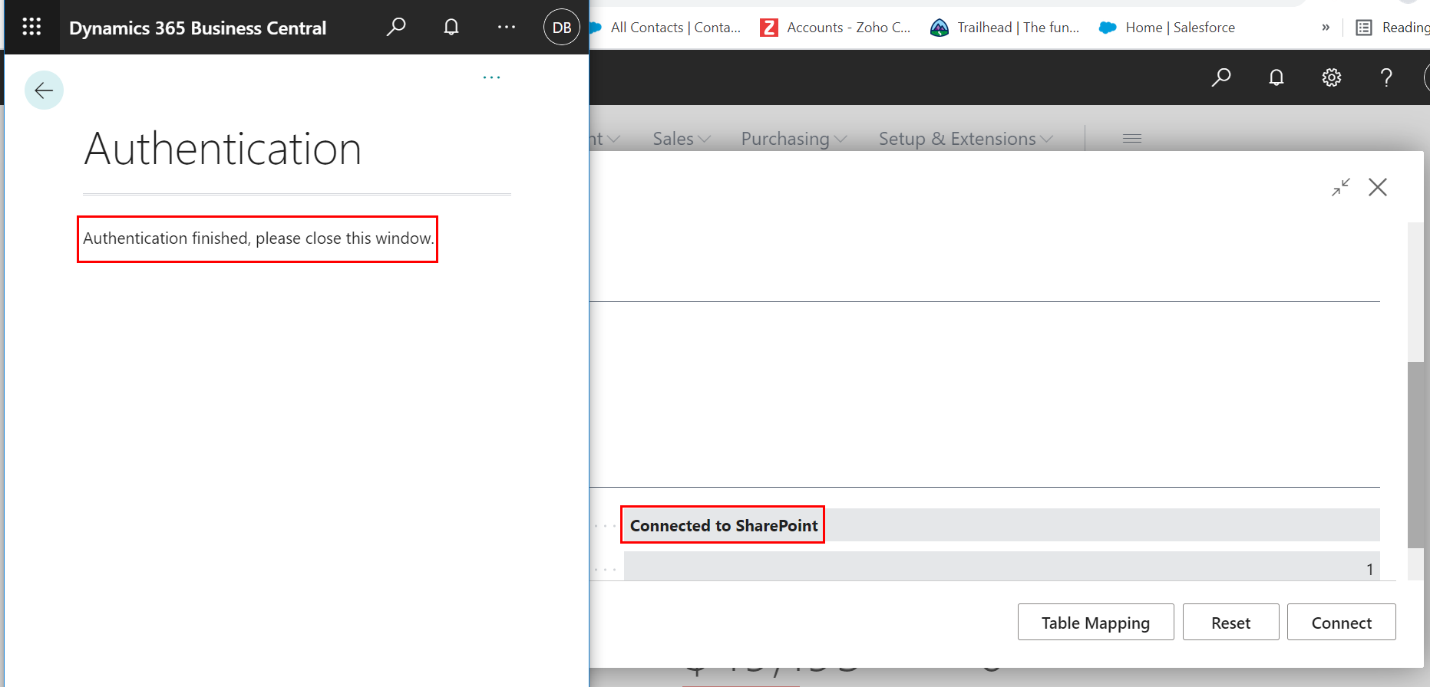Open Accounts - Zoho CRM bookmark

pyautogui.click(x=835, y=28)
